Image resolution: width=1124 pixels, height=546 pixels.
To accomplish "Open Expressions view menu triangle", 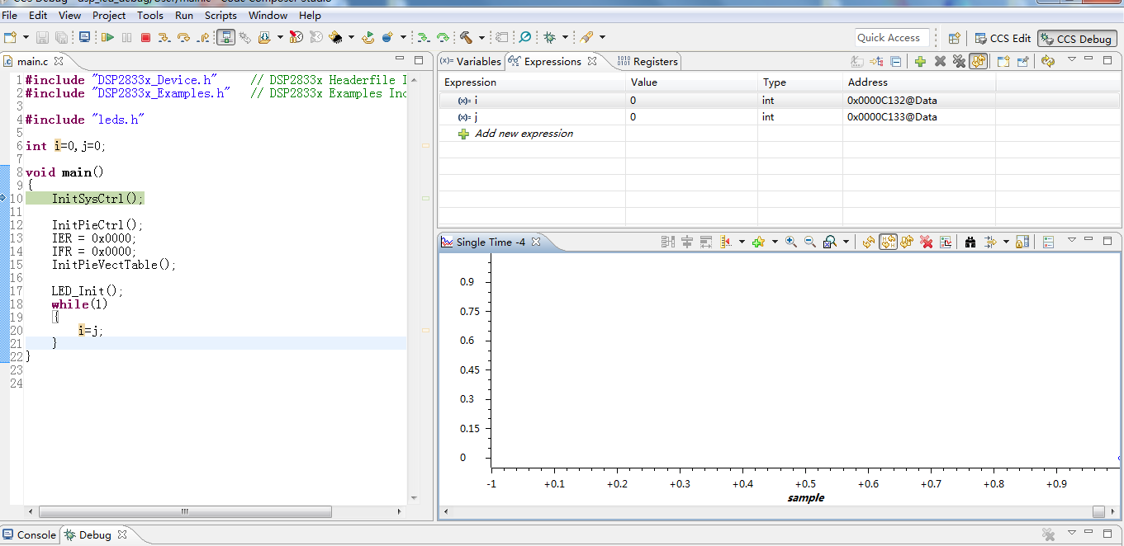I will (x=1072, y=59).
